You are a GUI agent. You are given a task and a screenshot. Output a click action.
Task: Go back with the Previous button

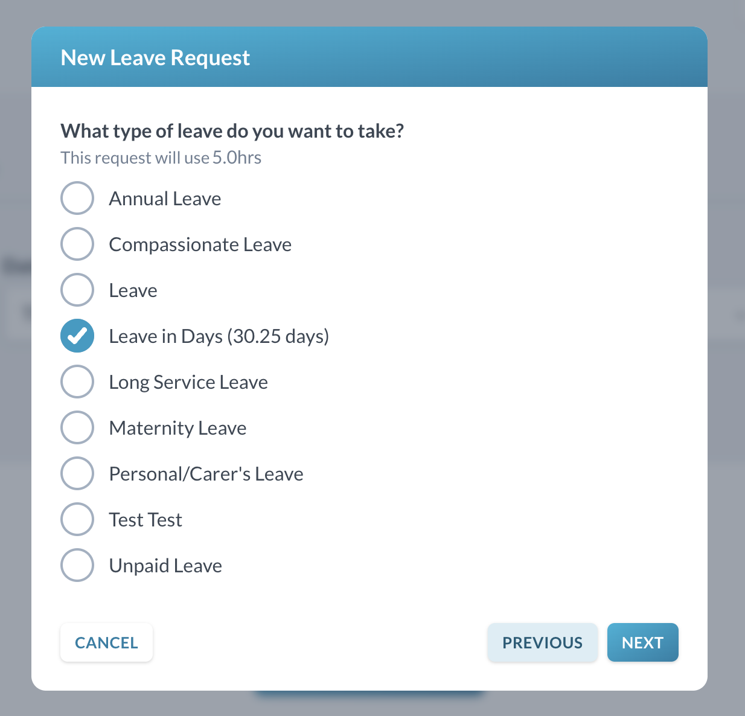point(542,642)
